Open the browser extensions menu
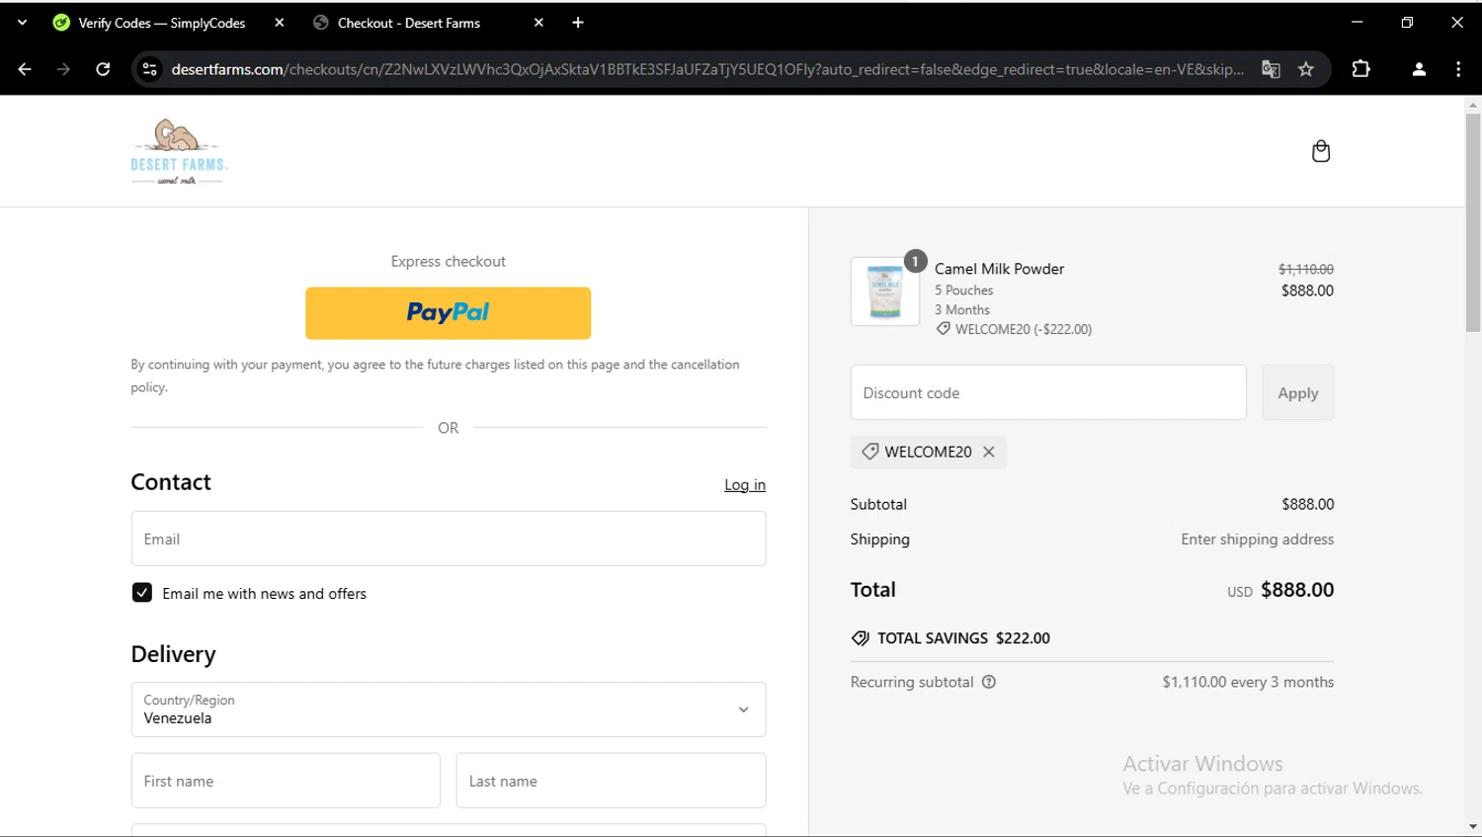 click(1360, 69)
